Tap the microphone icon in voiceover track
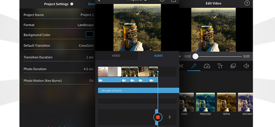This screenshot has width=275, height=127. coord(169,117)
